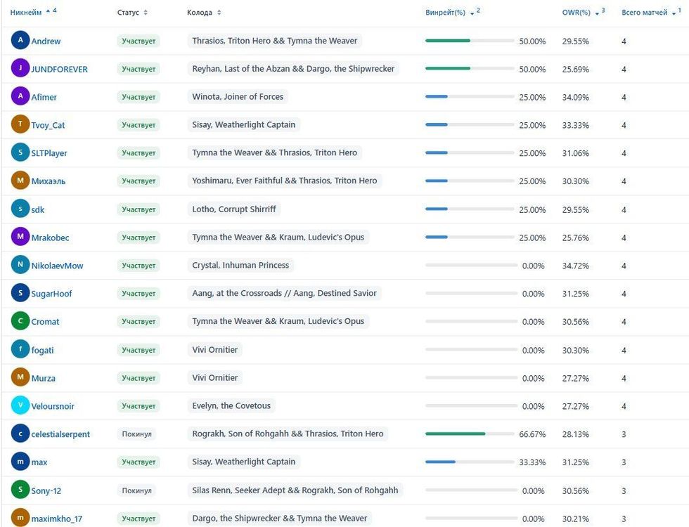Image resolution: width=689 pixels, height=527 pixels.
Task: Sort by Статус column arrows
Action: [x=146, y=13]
